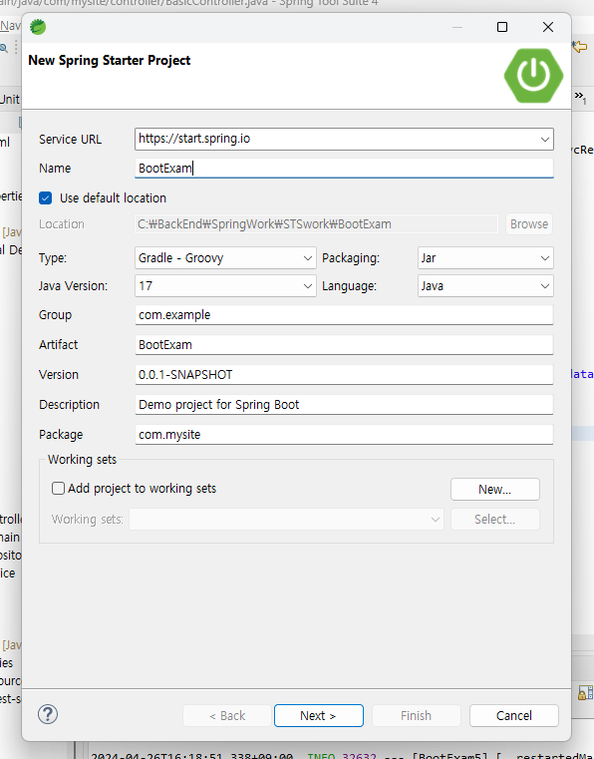Click the Cancel button
This screenshot has height=759, width=594.
point(513,715)
